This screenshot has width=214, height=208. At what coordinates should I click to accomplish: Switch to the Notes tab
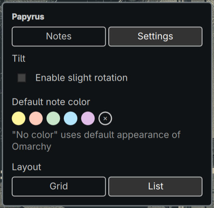click(59, 36)
